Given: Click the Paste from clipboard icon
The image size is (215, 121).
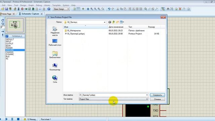Looking at the screenshot, I should [x=125, y=9].
